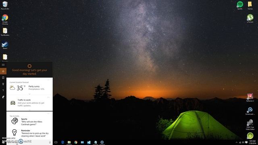Expand the Traffic to work card chevron
The height and width of the screenshot is (145, 258).
click(29, 110)
